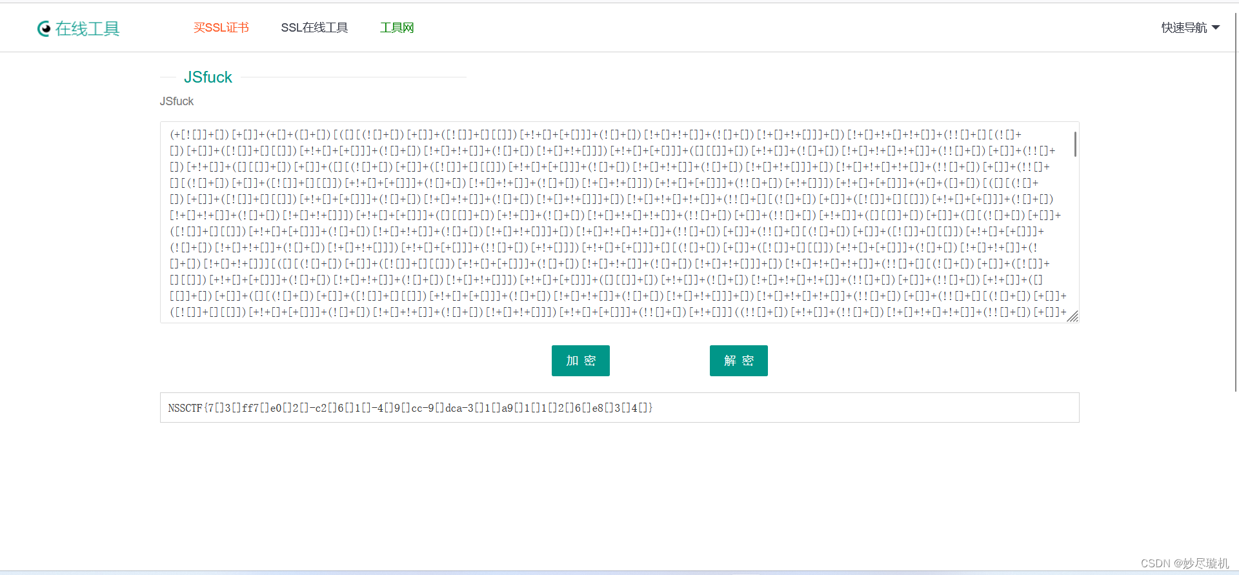Click the JSfuck label above the textarea
Screen dimensions: 1239x575
point(177,101)
